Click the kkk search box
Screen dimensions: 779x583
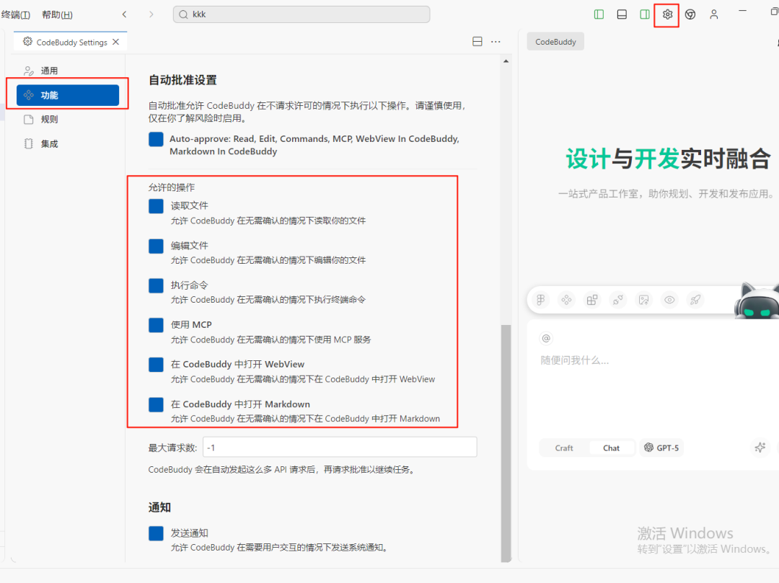coord(301,14)
